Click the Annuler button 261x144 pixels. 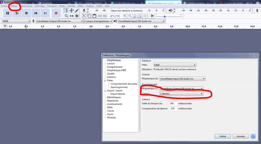pyautogui.click(x=241, y=136)
